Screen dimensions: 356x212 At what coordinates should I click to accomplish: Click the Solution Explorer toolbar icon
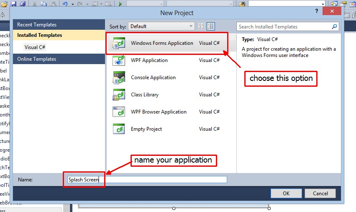pyautogui.click(x=334, y=3)
